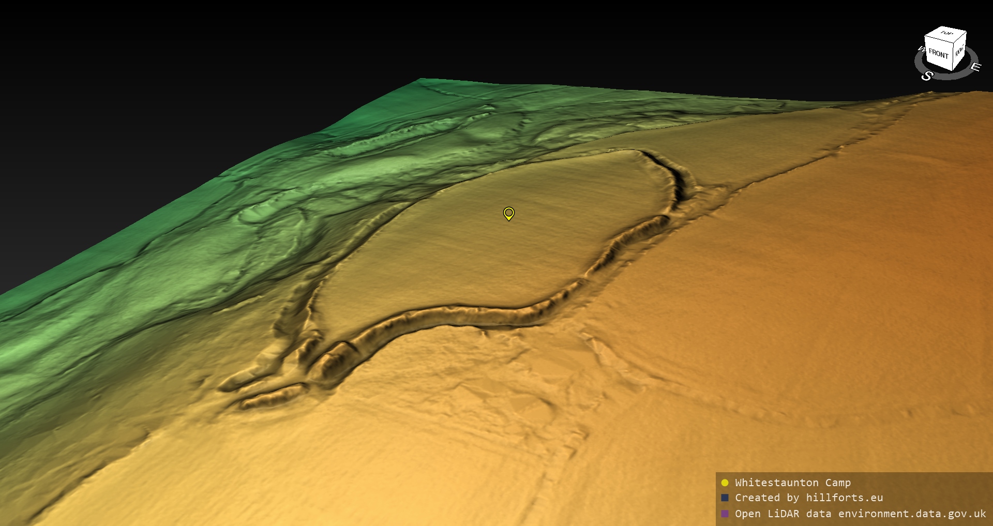The height and width of the screenshot is (526, 993).
Task: Open the Created by hillforts.eu link
Action: point(808,498)
